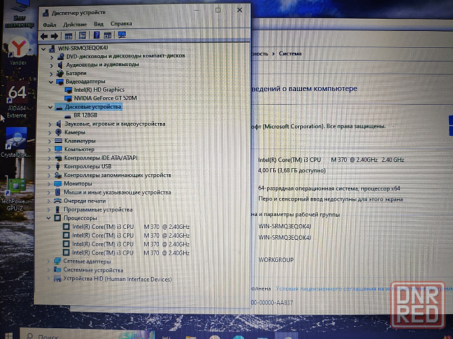This screenshot has height=339, width=453.
Task: Collapse the Видеоадаптеры category
Action: pyautogui.click(x=51, y=81)
